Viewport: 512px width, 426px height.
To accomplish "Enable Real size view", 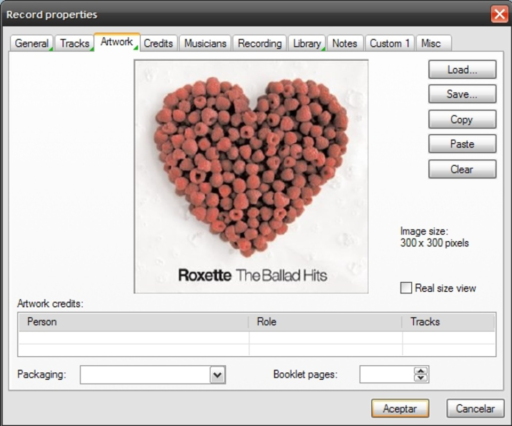I will [405, 288].
